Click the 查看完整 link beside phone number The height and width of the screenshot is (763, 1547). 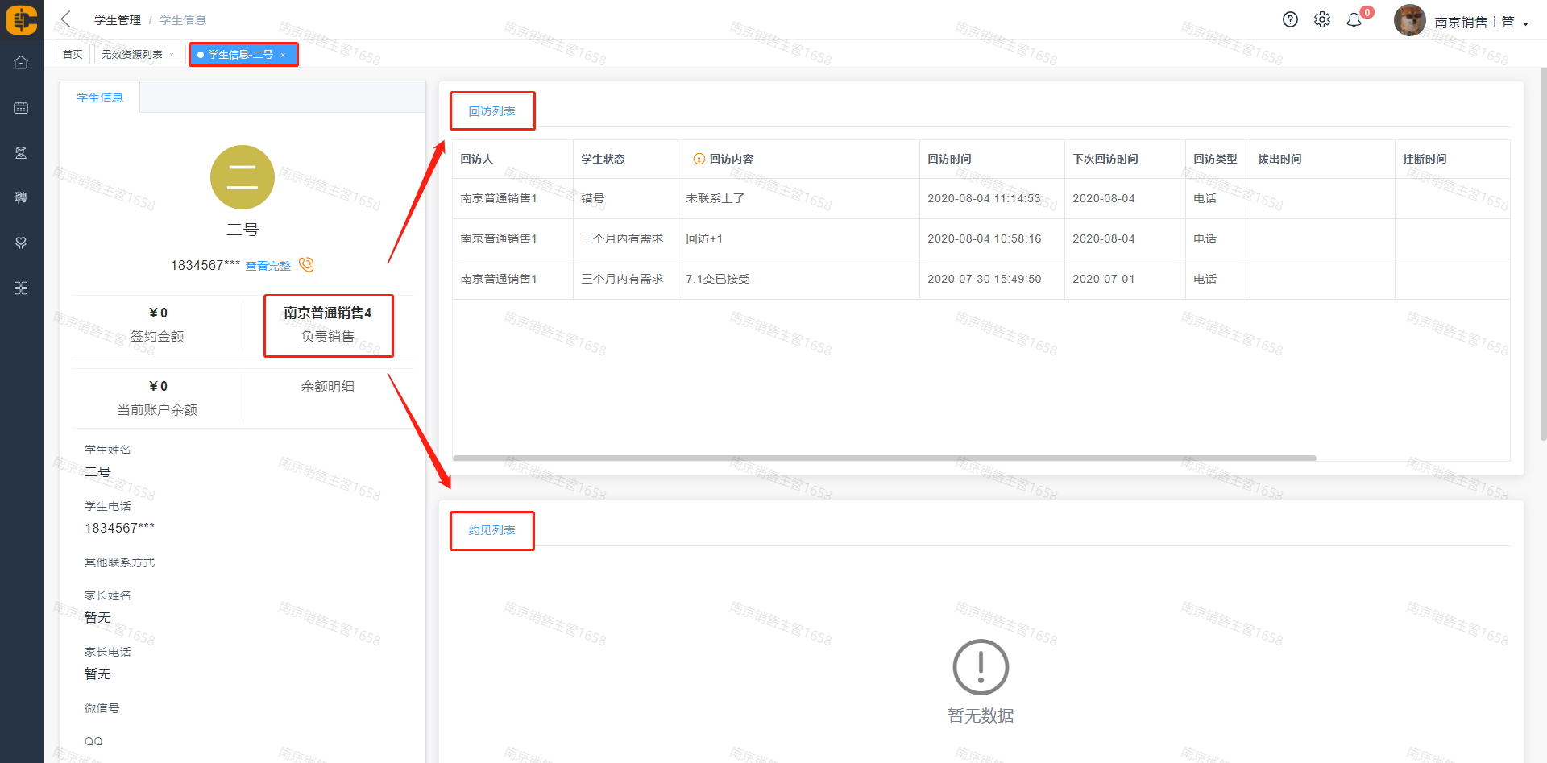(268, 266)
